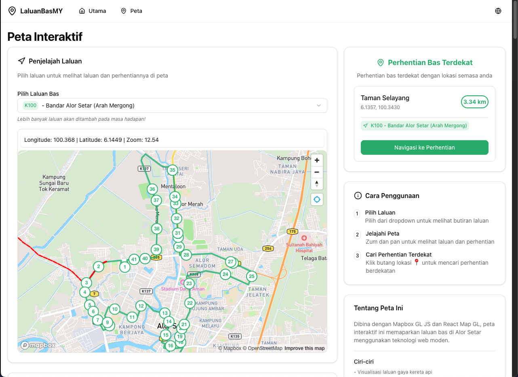518x377 pixels.
Task: Select bus stop marker 36
Action: pos(152,189)
